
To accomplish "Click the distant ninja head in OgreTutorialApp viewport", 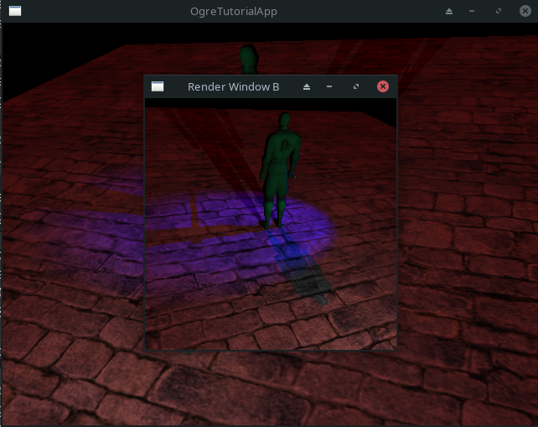I will pyautogui.click(x=249, y=57).
